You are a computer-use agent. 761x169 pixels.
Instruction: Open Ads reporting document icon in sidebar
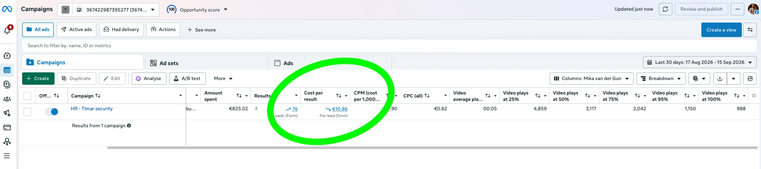pyautogui.click(x=7, y=84)
